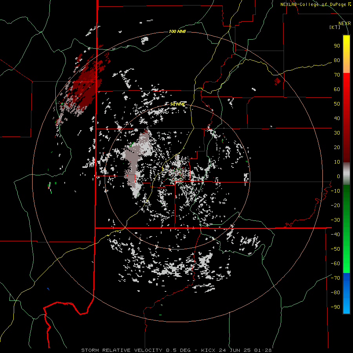
Task: Select the -60 value on velocity scale
Action: (335, 264)
